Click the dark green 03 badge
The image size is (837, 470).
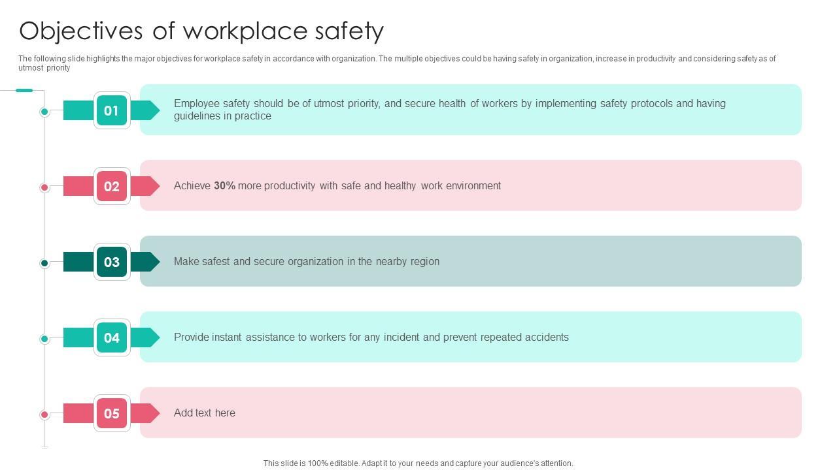[x=112, y=262]
